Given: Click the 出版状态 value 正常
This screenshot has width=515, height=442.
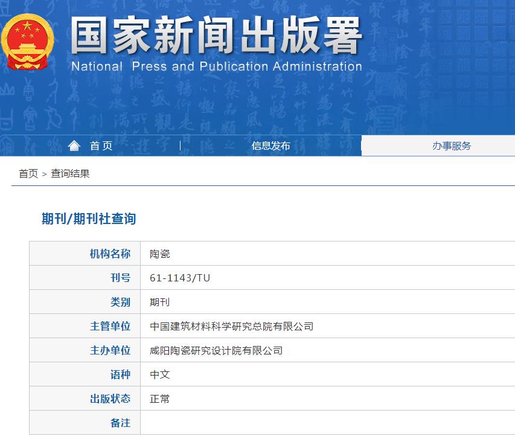Looking at the screenshot, I should [159, 399].
